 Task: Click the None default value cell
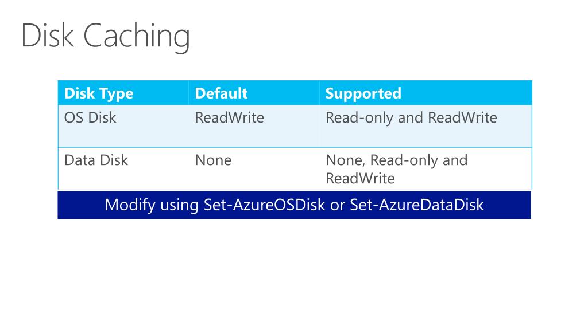click(214, 160)
